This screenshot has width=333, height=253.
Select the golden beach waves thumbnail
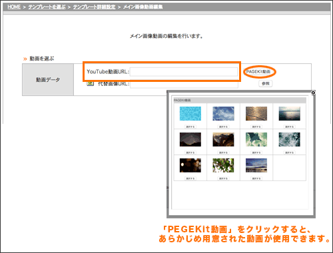point(256,114)
